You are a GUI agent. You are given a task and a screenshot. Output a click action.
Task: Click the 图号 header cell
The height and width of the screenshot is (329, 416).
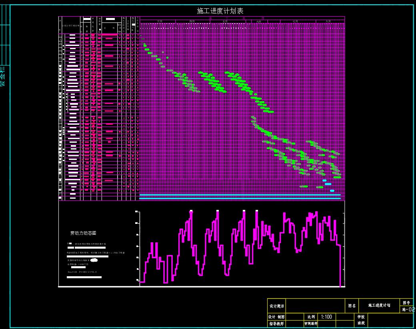406,303
